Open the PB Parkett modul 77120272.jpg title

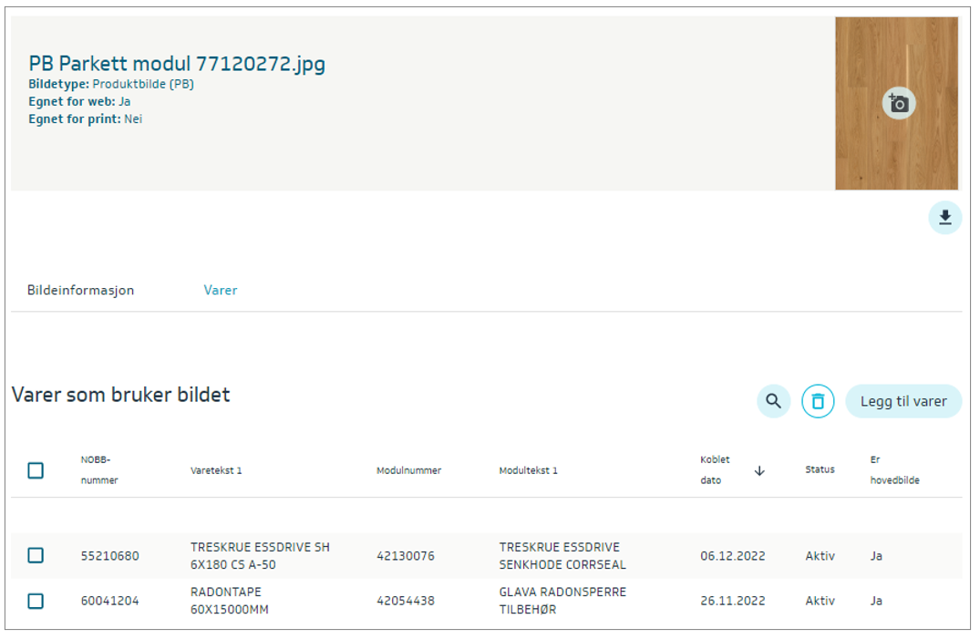177,64
